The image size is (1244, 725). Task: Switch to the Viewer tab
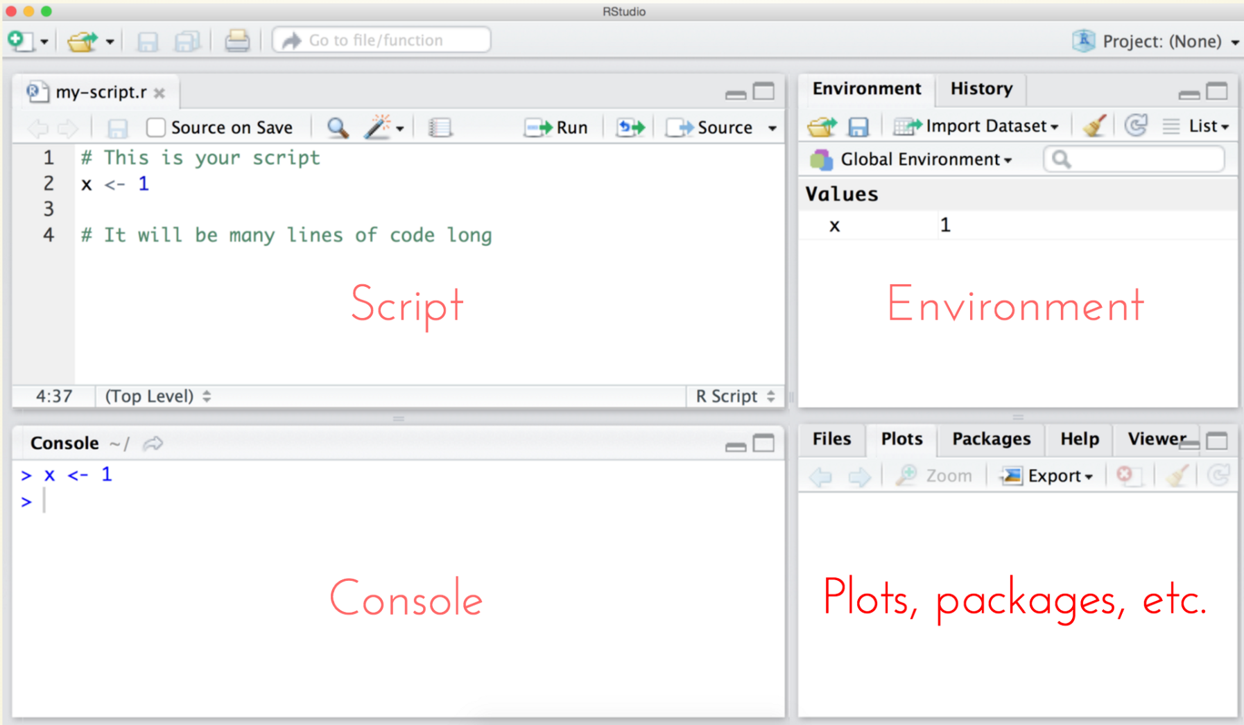click(1156, 439)
